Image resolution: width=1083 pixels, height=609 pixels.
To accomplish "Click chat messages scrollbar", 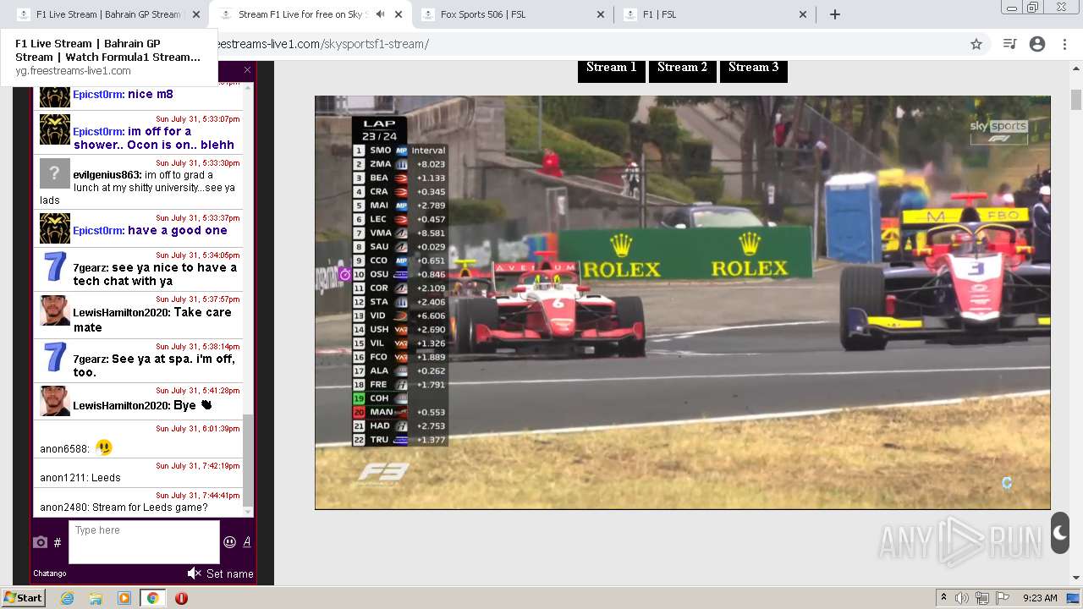I will (248, 461).
